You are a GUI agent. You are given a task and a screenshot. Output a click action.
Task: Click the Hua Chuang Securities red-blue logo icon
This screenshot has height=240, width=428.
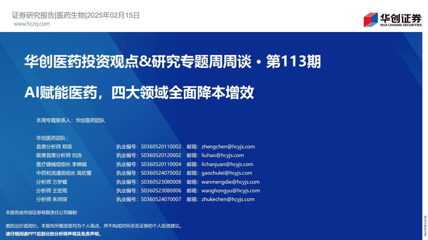(x=370, y=20)
